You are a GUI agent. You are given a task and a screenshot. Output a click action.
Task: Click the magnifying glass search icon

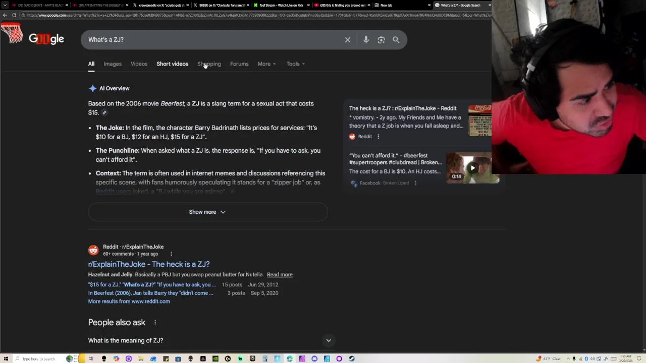click(x=396, y=40)
